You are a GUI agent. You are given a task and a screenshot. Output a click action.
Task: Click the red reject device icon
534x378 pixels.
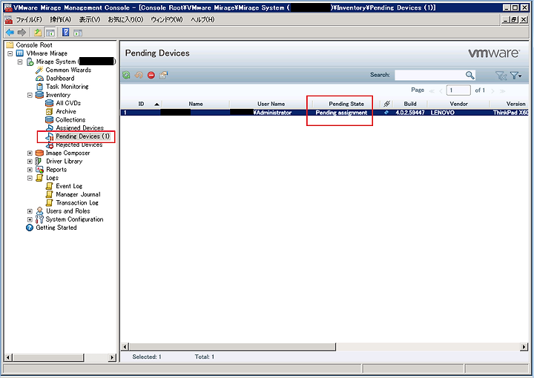(x=151, y=75)
